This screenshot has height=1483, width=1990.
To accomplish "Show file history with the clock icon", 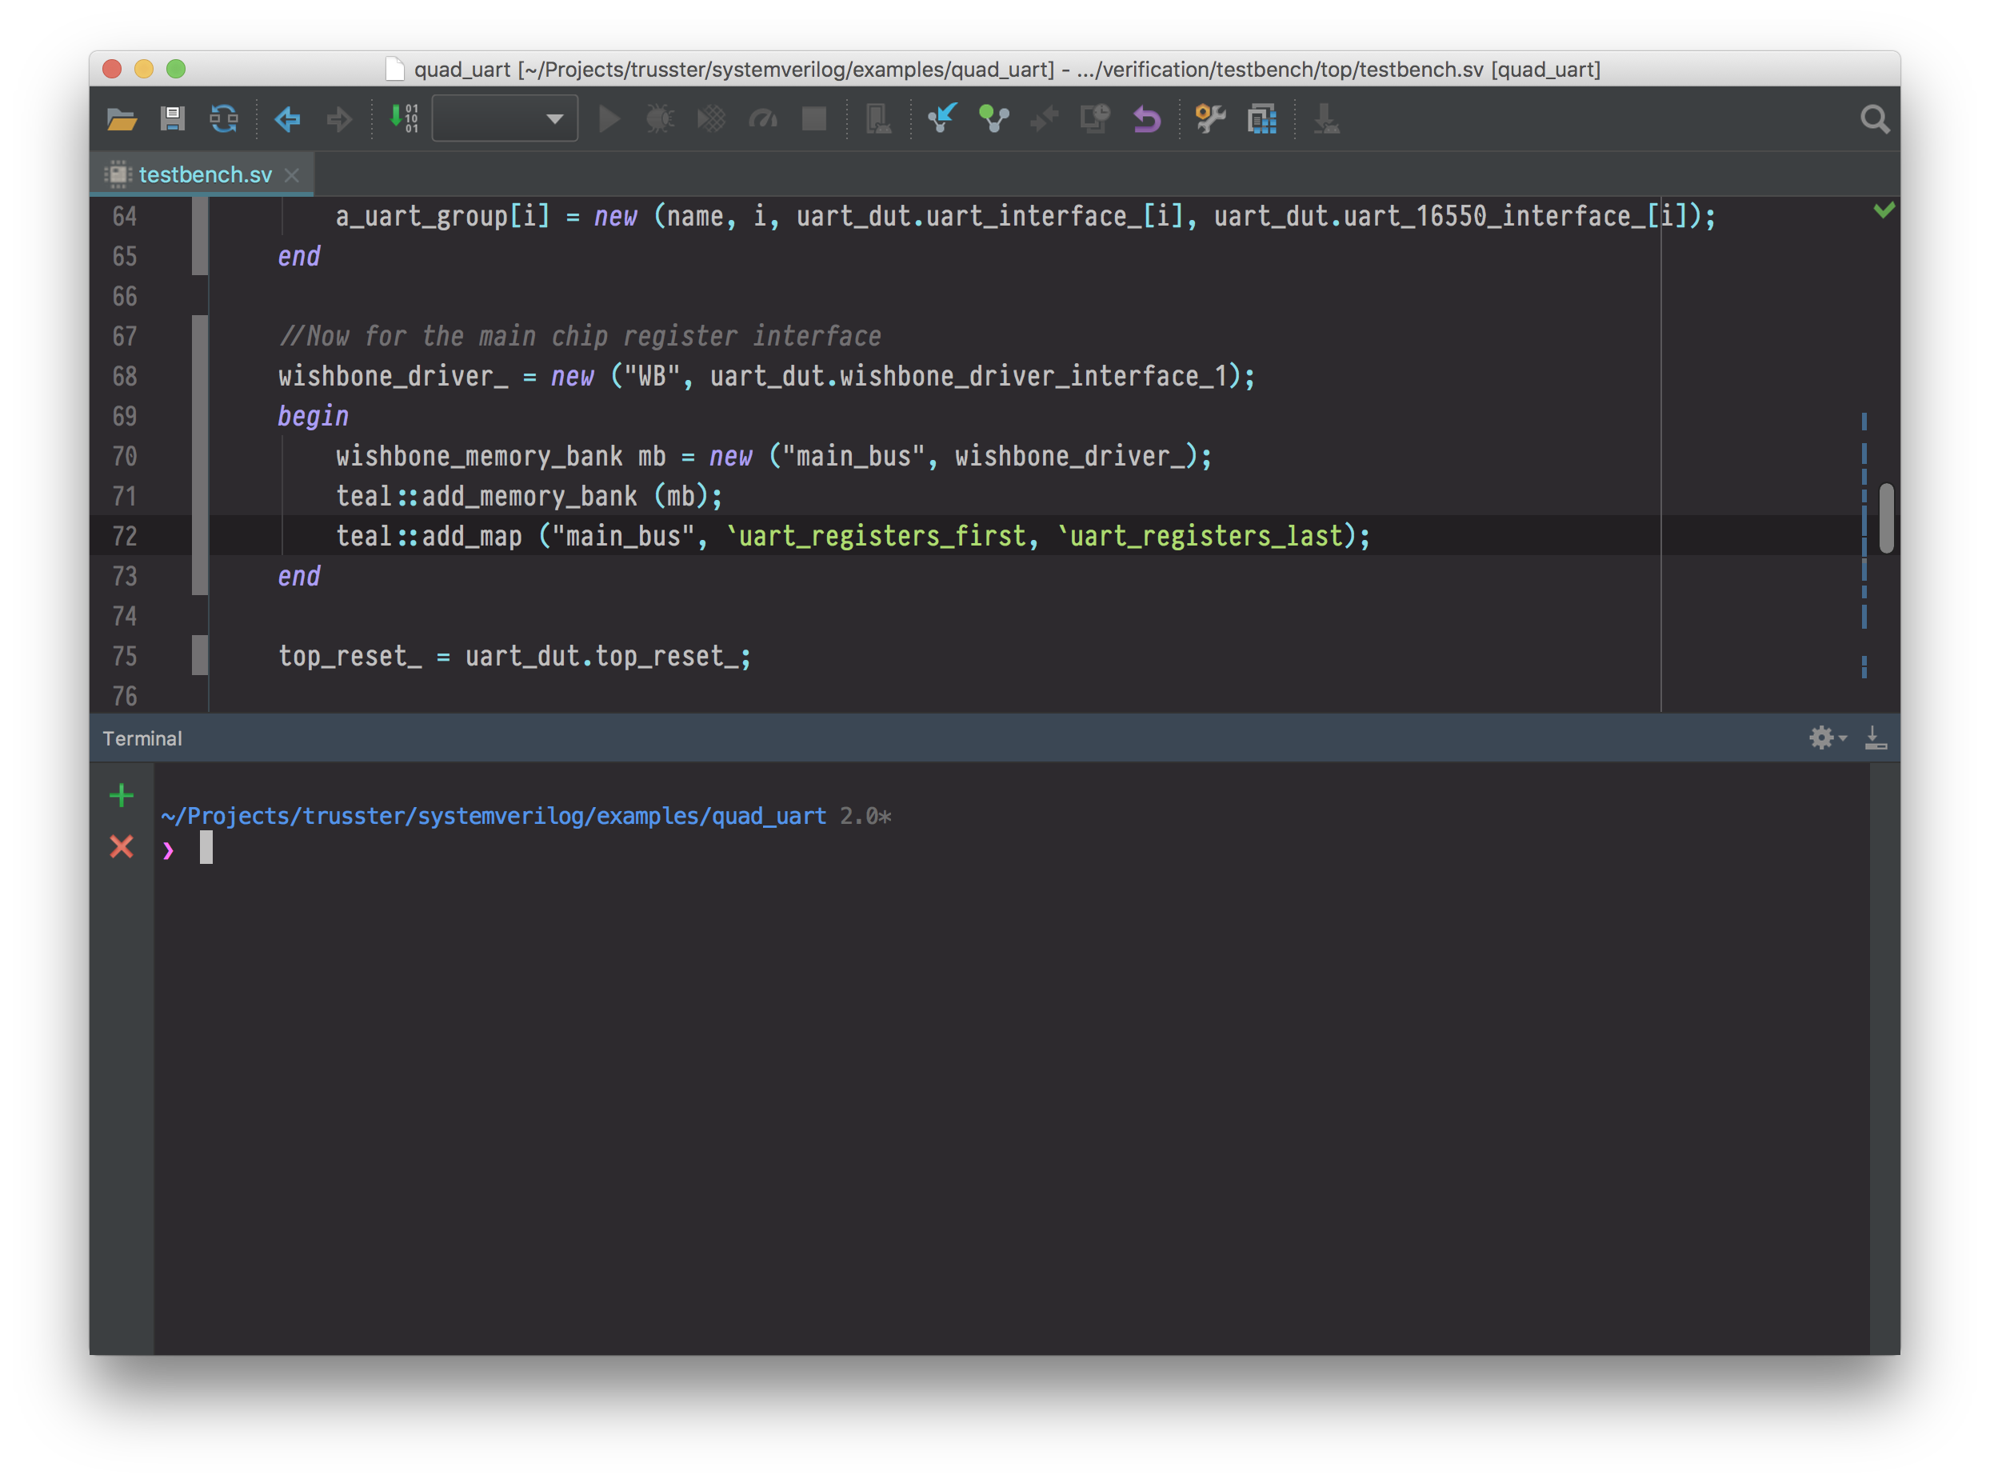I will (x=1095, y=118).
